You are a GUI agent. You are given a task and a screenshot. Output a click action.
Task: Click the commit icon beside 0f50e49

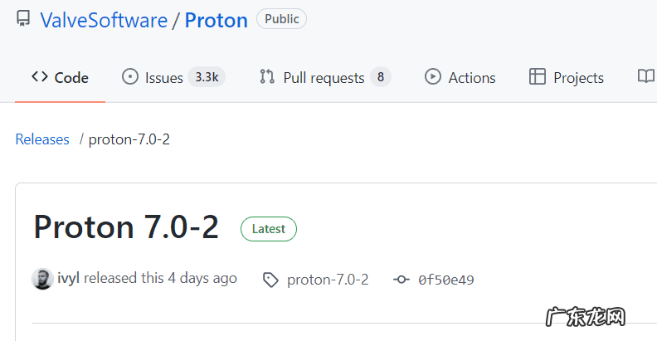click(401, 280)
